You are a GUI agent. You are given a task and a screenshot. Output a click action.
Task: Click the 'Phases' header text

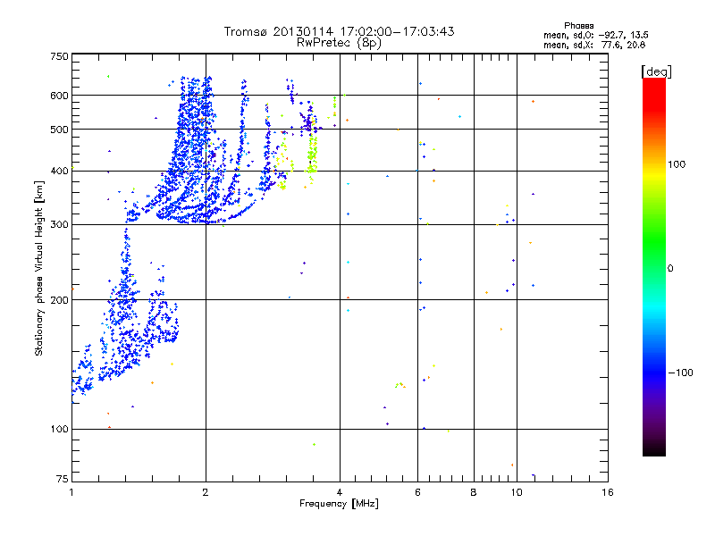point(578,26)
